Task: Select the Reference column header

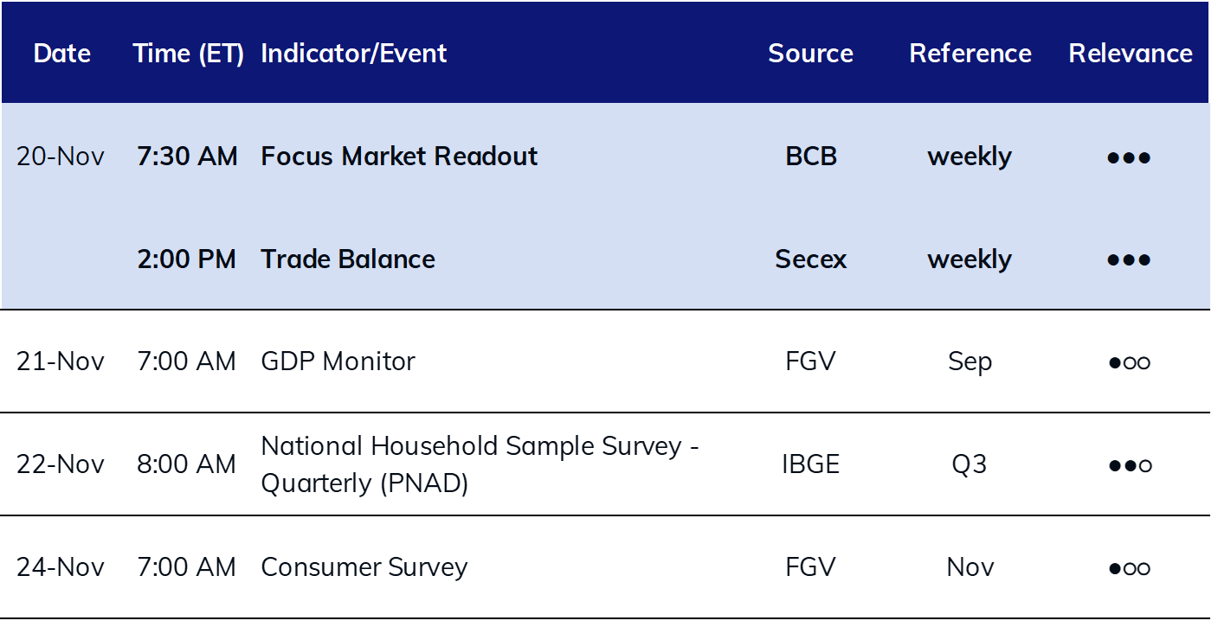Action: tap(969, 54)
